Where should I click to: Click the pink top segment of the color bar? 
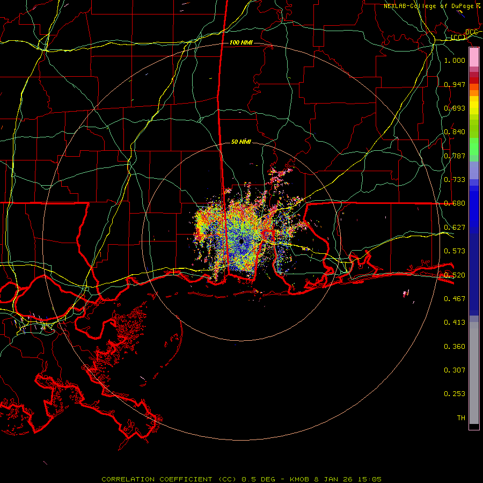pos(474,57)
